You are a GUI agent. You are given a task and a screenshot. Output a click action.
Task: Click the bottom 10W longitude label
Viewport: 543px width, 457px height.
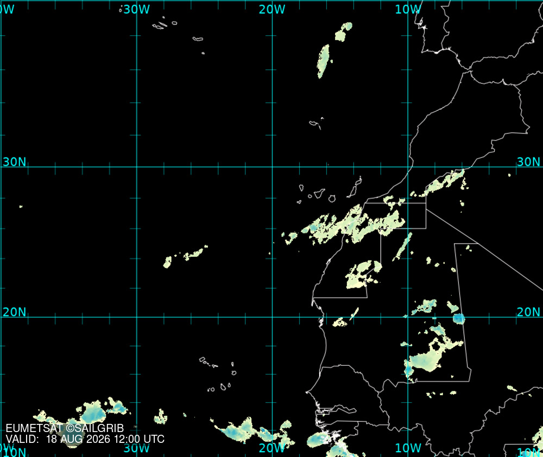pos(408,448)
